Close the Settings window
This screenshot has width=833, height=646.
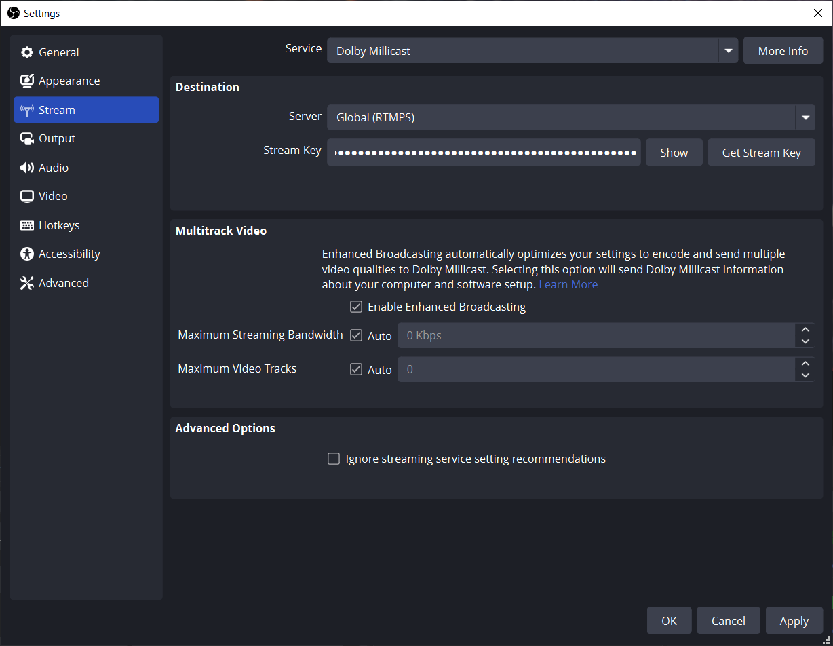(818, 13)
